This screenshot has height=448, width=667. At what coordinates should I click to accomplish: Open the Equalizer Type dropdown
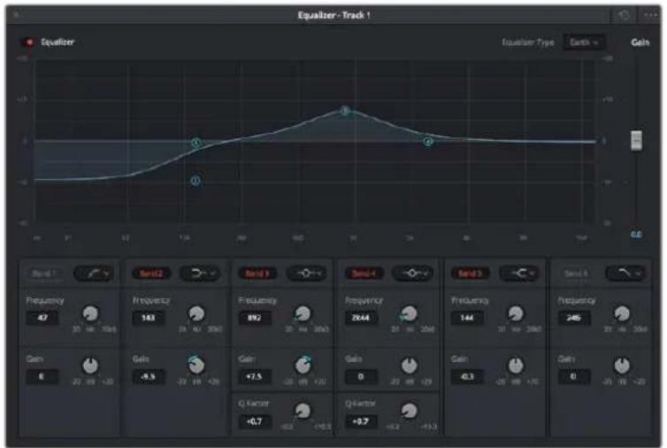coord(584,42)
